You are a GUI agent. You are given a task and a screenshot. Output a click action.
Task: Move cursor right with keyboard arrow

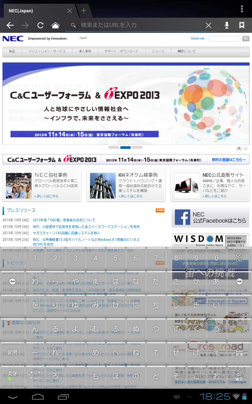(x=239, y=281)
